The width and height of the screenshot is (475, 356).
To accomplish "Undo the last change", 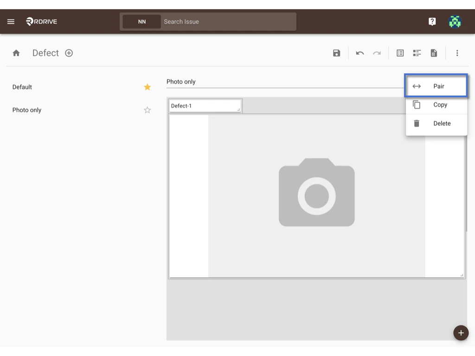I will pyautogui.click(x=360, y=53).
